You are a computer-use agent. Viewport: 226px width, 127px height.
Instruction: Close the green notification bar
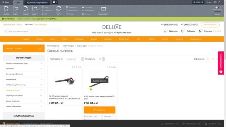point(221,19)
